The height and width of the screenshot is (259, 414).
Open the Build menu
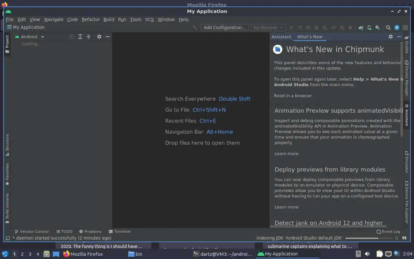[x=109, y=19]
